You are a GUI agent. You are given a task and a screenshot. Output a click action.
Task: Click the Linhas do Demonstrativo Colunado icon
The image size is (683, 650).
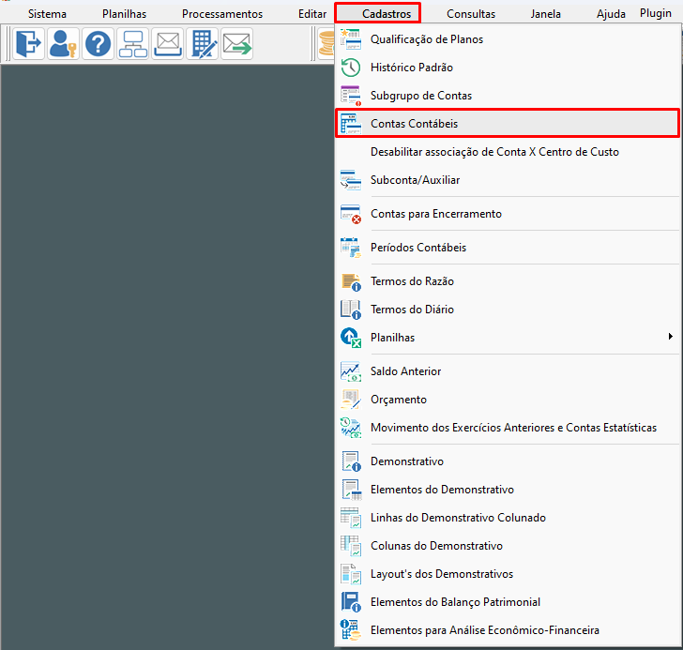351,518
